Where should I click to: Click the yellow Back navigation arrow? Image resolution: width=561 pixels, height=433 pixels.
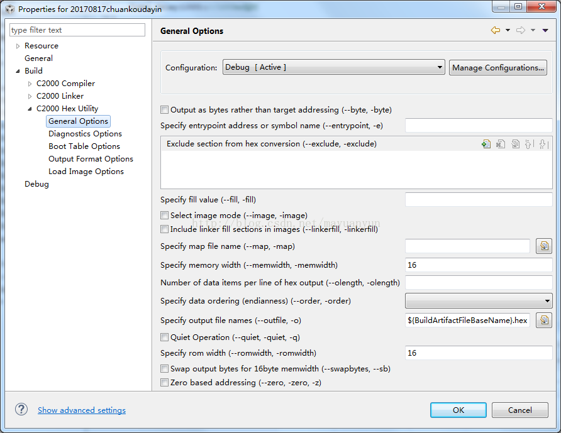pos(496,30)
